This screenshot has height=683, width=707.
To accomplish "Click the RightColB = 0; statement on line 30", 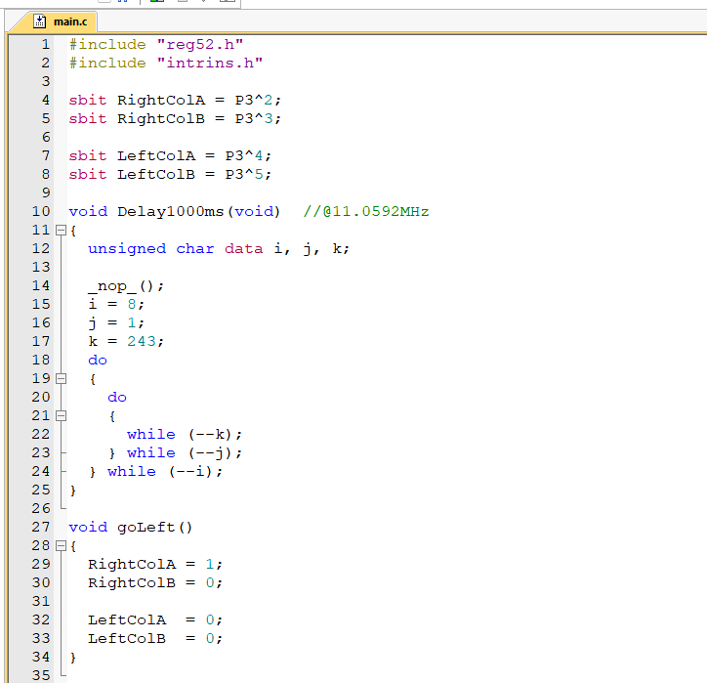I will 155,583.
